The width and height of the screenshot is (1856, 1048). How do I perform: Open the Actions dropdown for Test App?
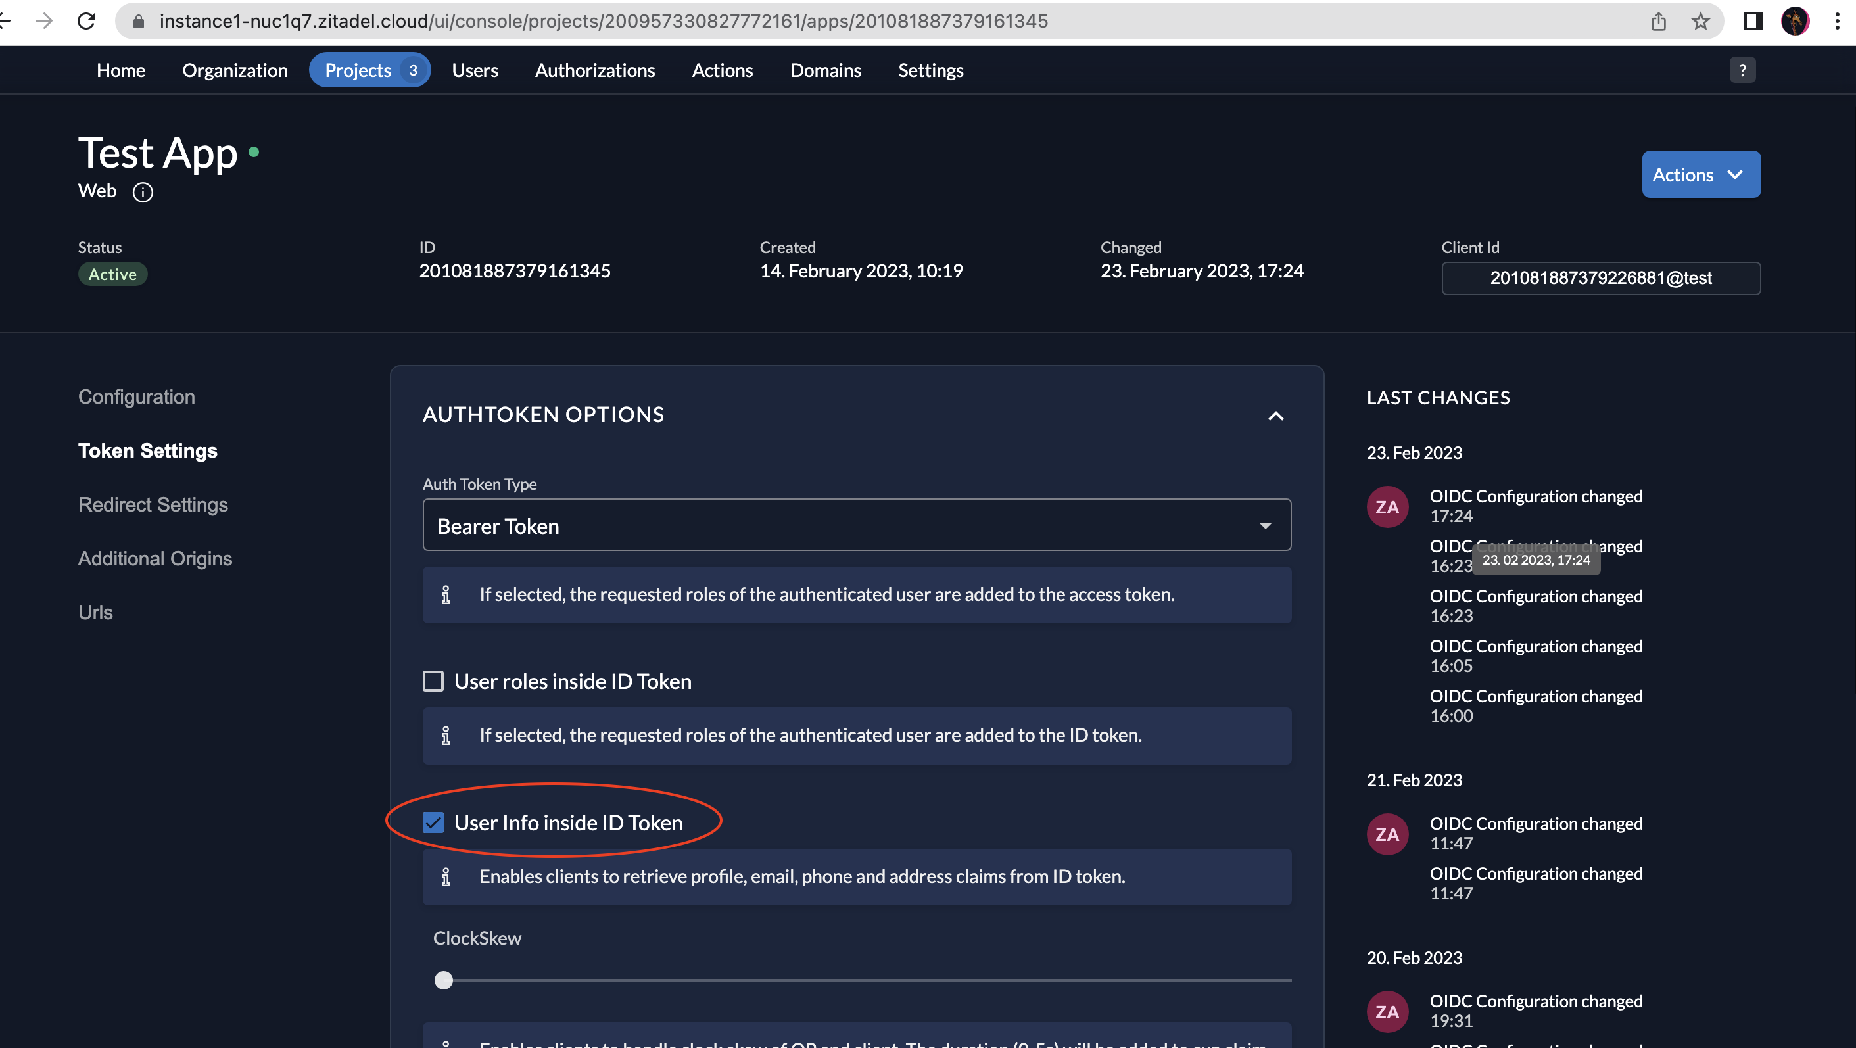1700,174
